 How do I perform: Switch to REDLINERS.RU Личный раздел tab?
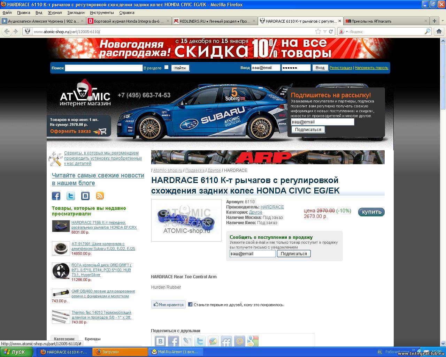[215, 21]
